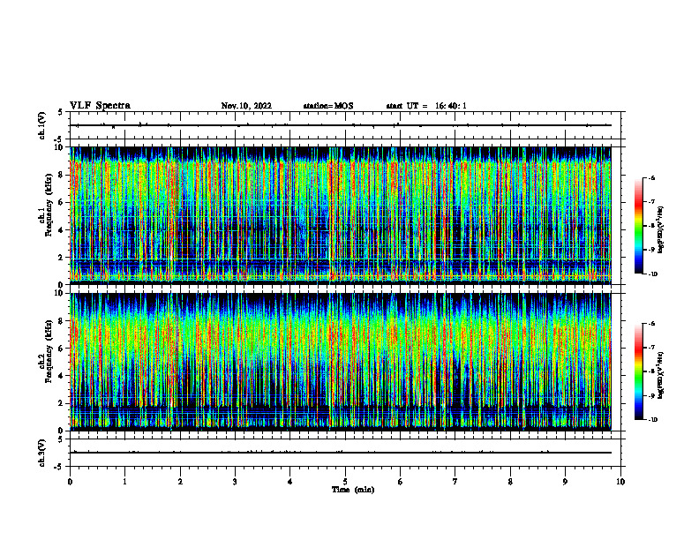Click the ch.1 voltage waveform trace

341,125
